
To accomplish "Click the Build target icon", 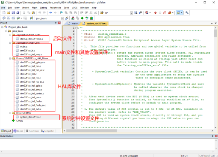I will (x=9, y=18).
